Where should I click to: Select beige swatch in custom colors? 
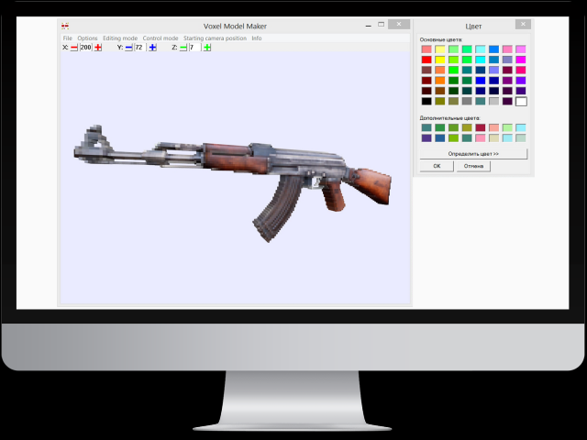tap(493, 138)
